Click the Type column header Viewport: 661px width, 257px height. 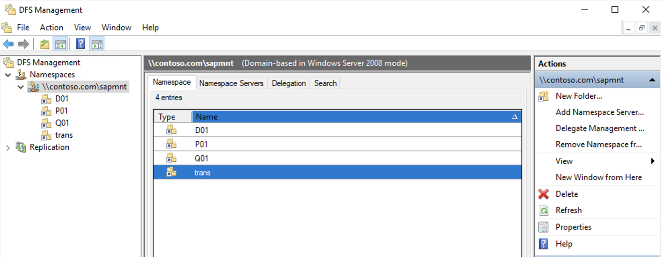(x=173, y=117)
